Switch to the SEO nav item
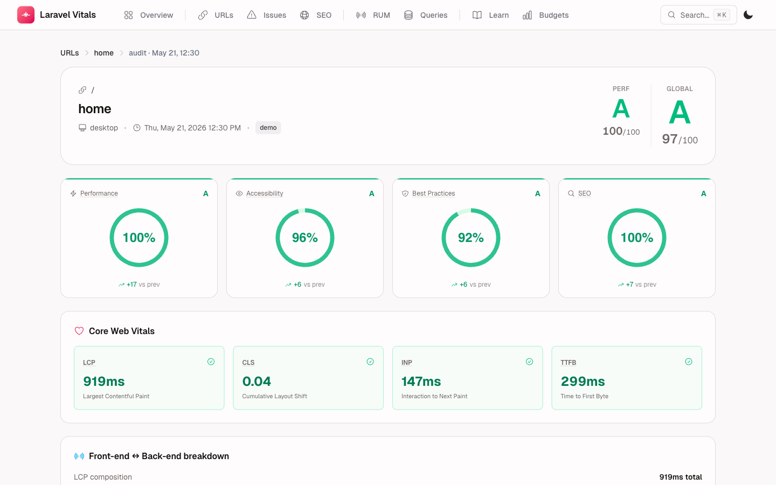The width and height of the screenshot is (776, 485). (x=316, y=15)
